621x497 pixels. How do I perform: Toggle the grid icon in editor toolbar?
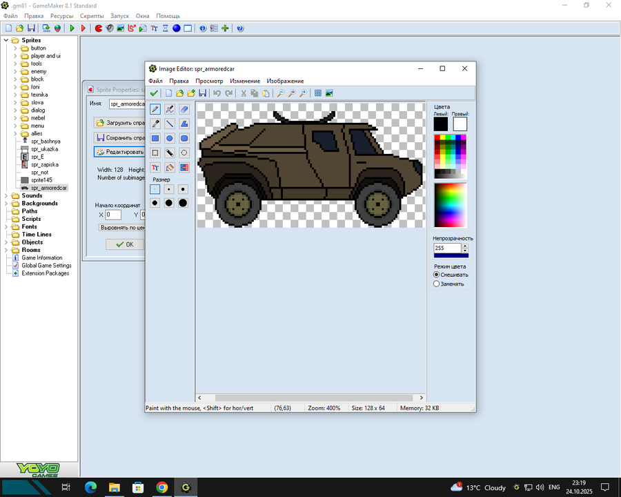click(x=318, y=93)
